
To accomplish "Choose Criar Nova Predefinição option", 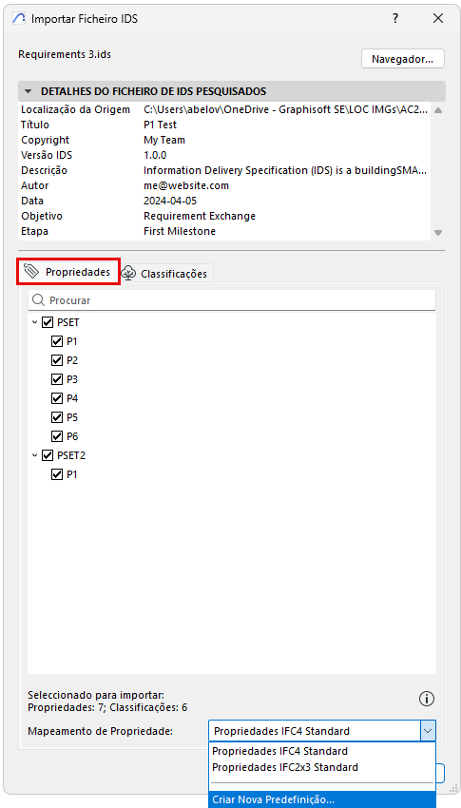I will coord(322,799).
